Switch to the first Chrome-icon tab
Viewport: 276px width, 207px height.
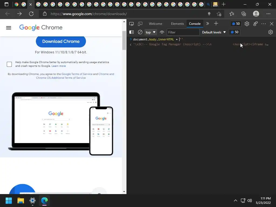coord(16,4)
